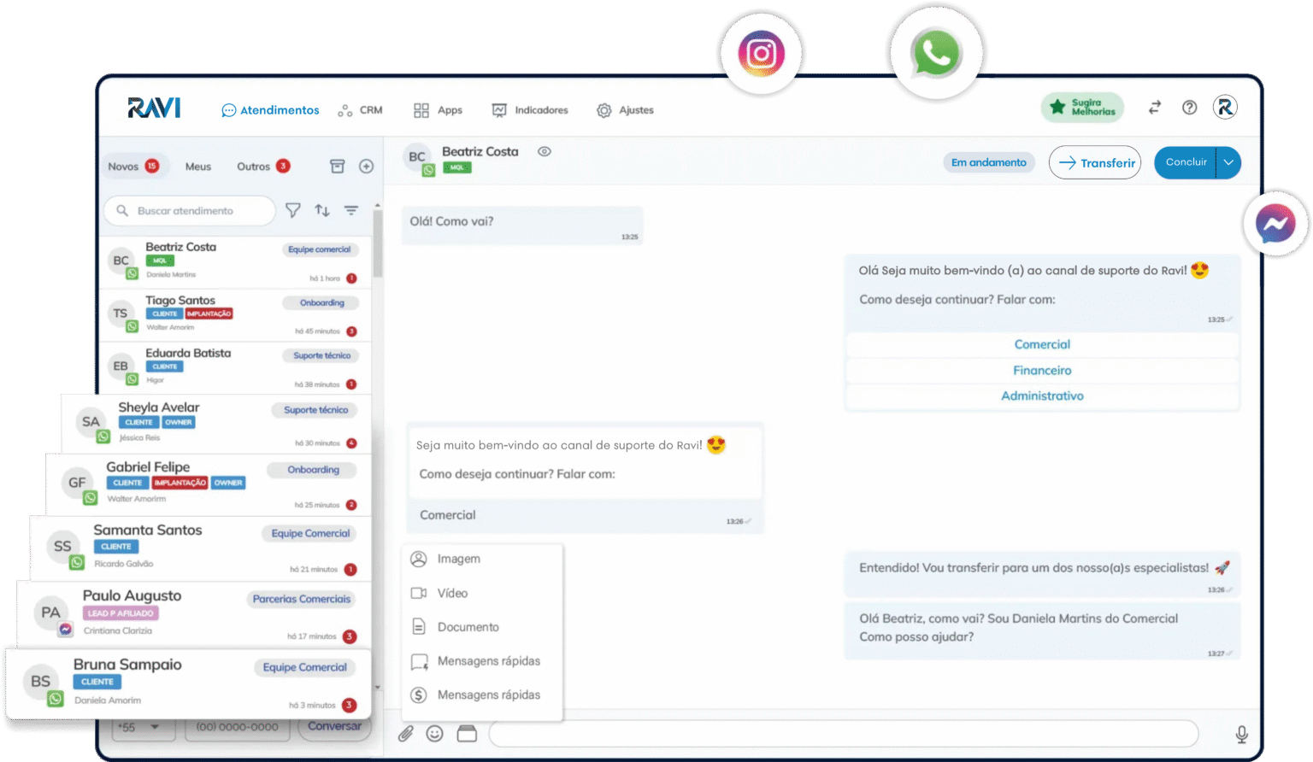The image size is (1313, 762).
Task: Click the Buscar atendimento search field
Action: (x=197, y=211)
